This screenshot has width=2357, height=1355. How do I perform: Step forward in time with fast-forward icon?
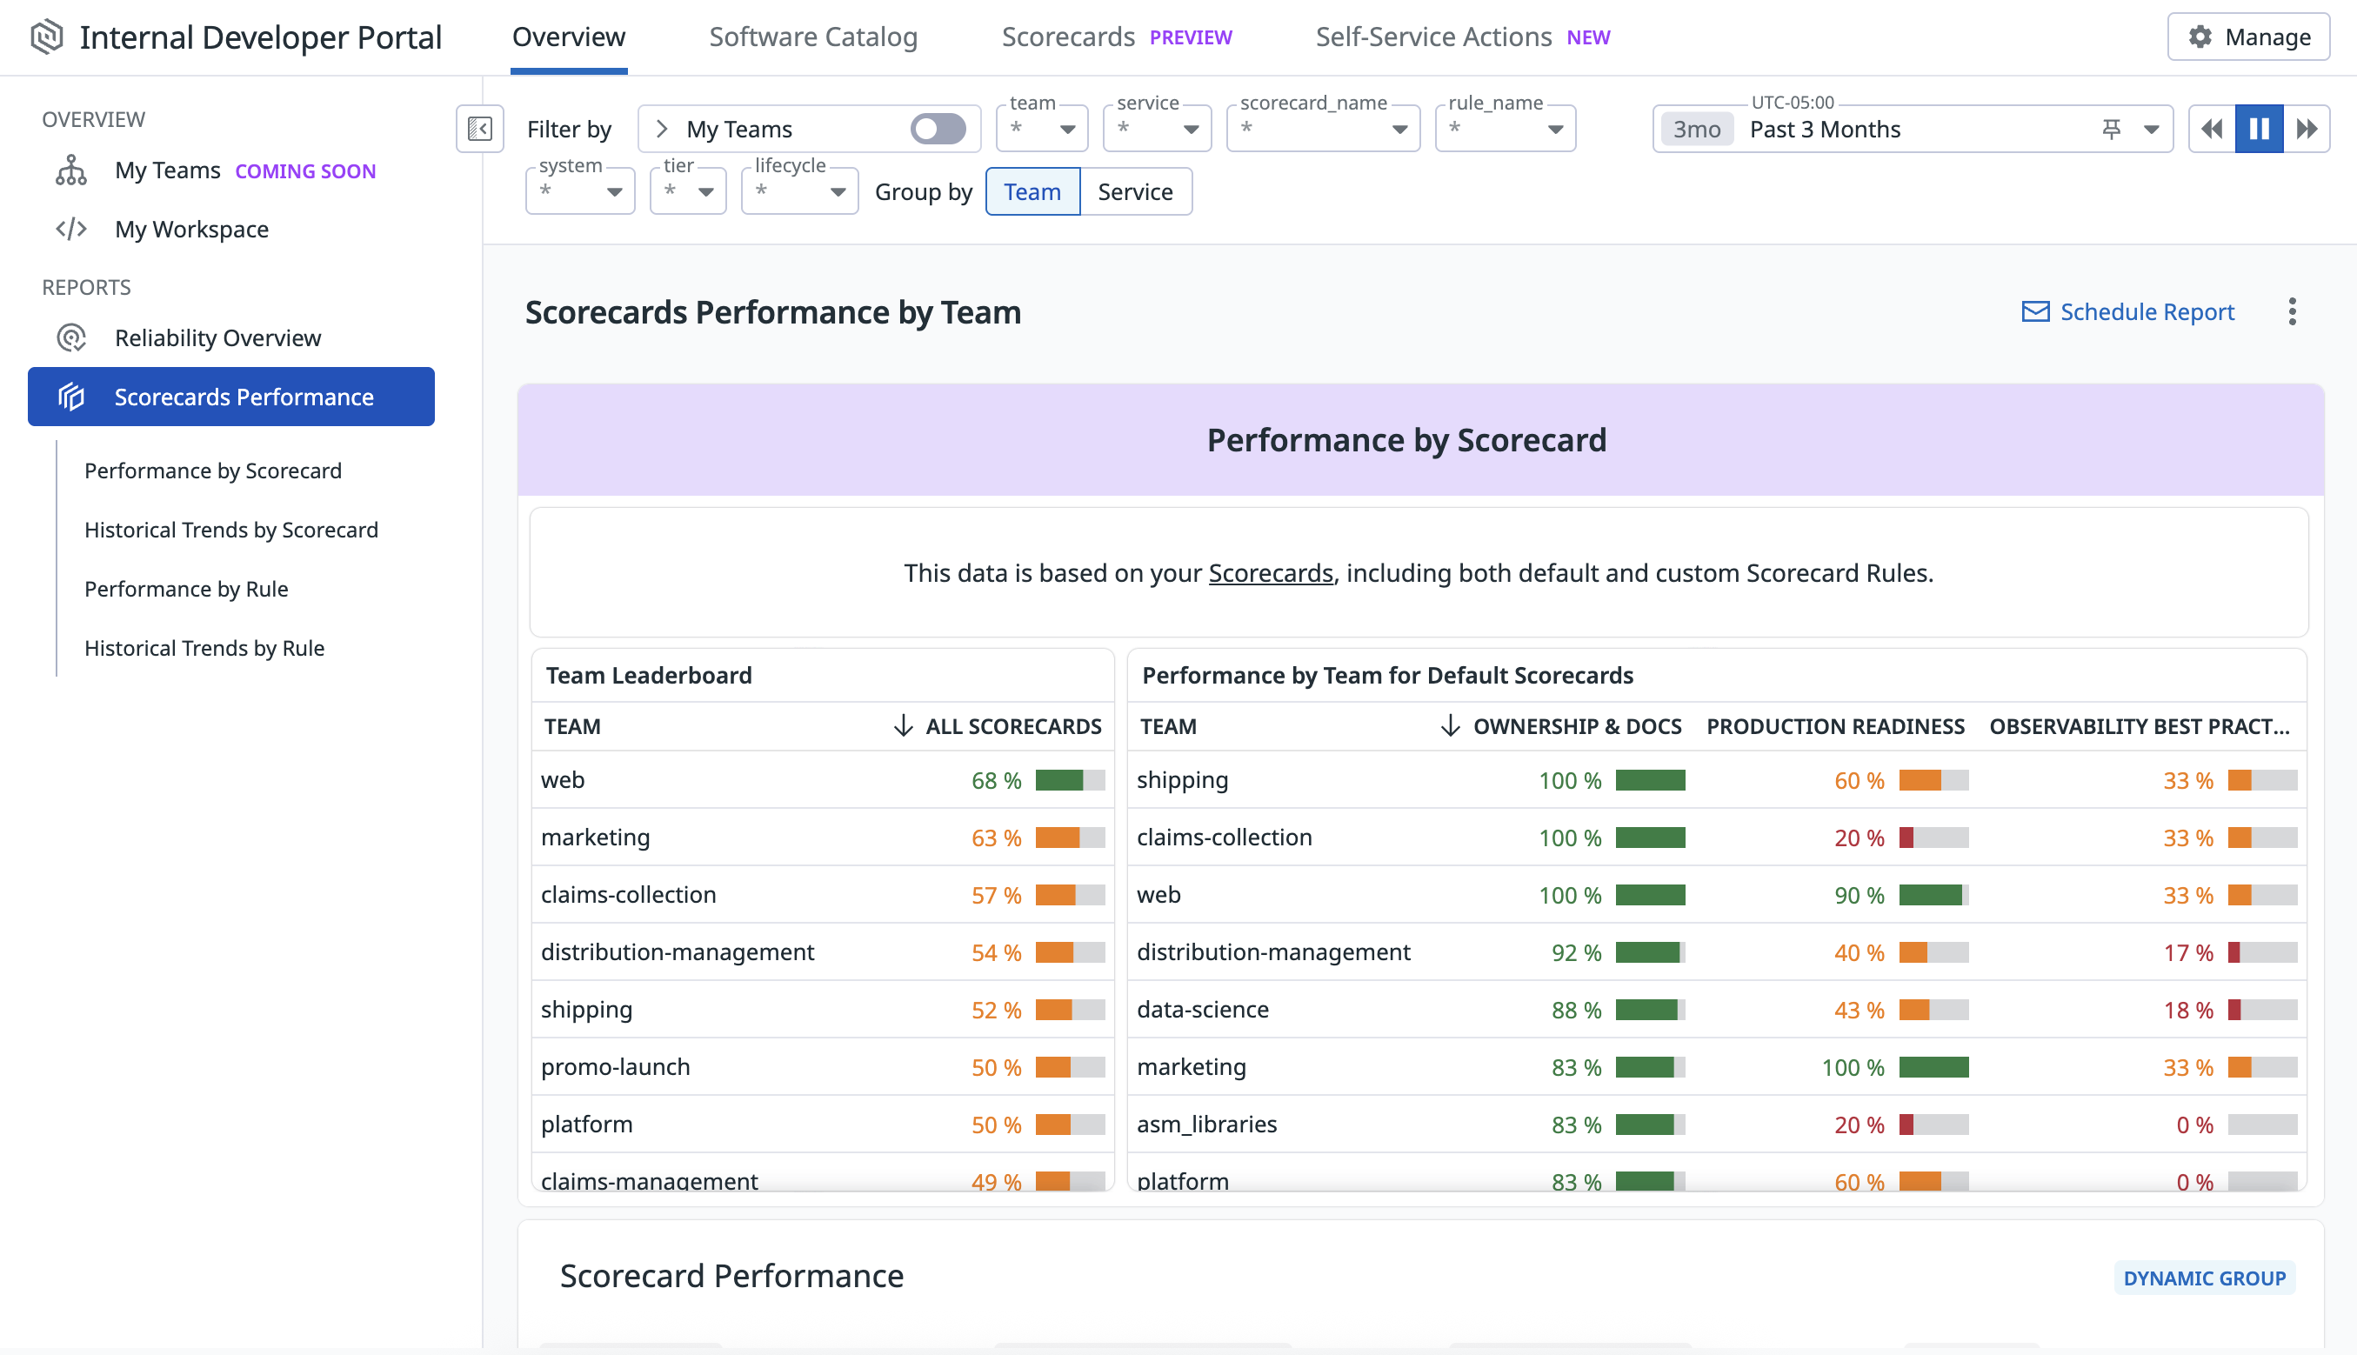coord(2306,130)
